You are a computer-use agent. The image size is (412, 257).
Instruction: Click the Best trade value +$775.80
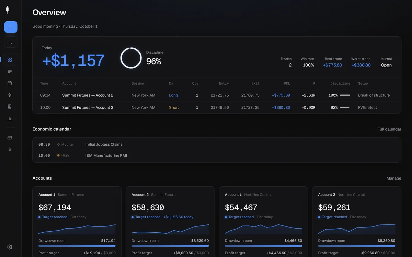click(x=332, y=65)
